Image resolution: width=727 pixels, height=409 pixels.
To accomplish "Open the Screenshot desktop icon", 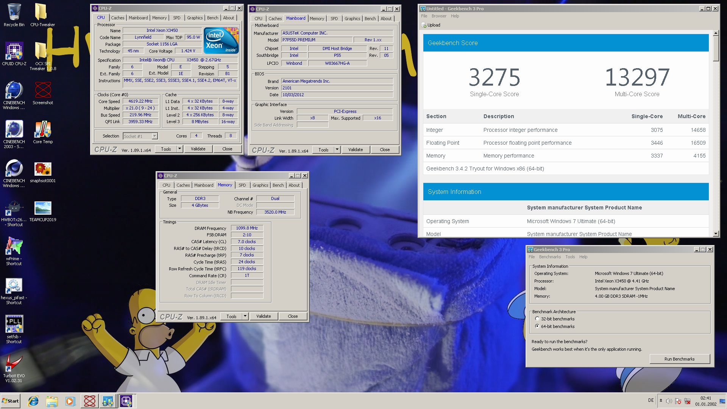I will (43, 93).
